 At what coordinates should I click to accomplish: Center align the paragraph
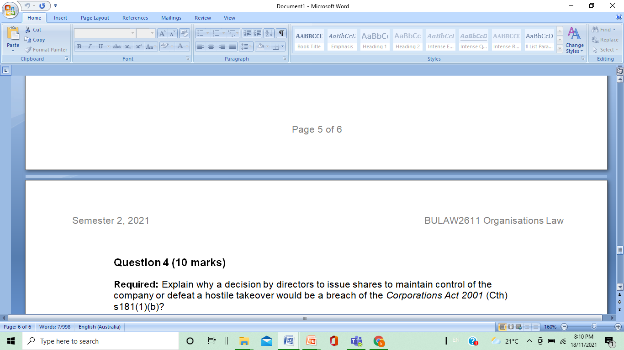(x=211, y=46)
